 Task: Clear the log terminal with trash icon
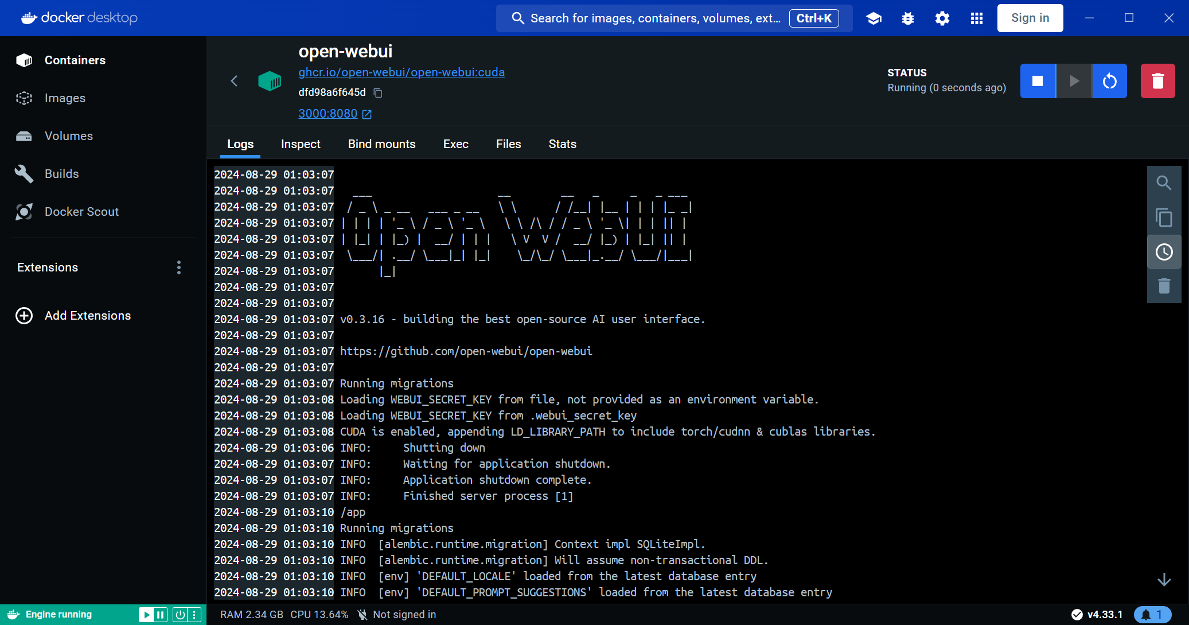point(1164,286)
